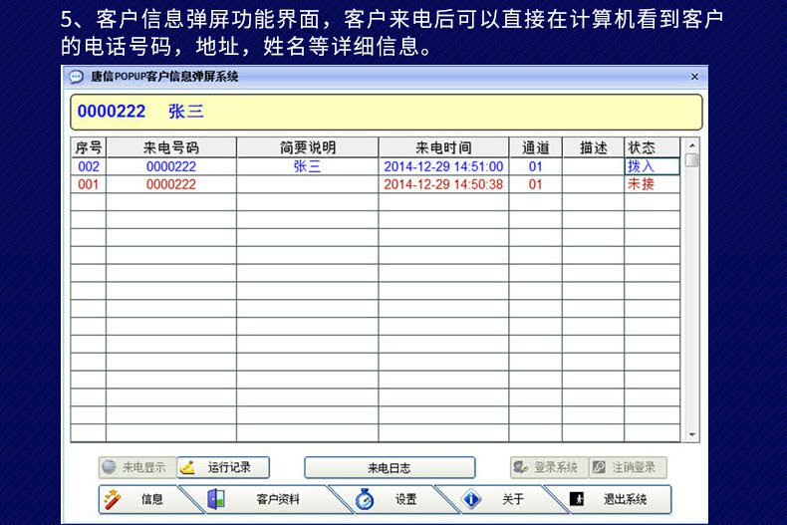Click the 来电时间 column header
Viewport: 787px width, 525px height.
tap(443, 147)
